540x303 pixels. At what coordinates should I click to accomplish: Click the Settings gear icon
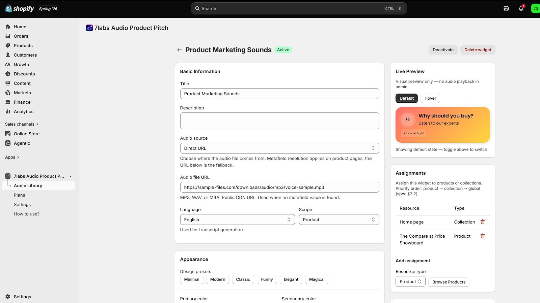point(8,297)
